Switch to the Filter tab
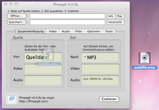This screenshot has width=159, height=110. (79, 31)
